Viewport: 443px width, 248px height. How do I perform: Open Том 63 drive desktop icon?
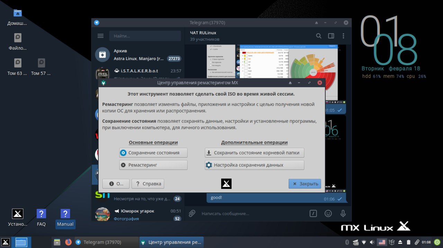[17, 67]
